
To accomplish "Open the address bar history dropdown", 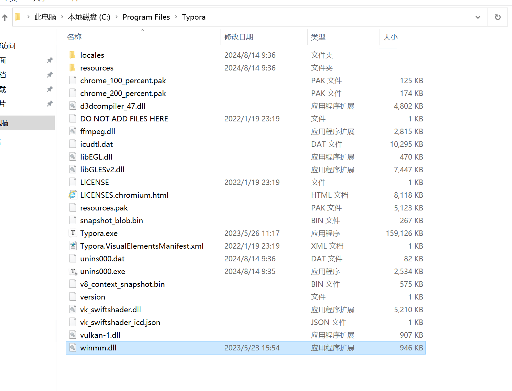I will tap(478, 17).
